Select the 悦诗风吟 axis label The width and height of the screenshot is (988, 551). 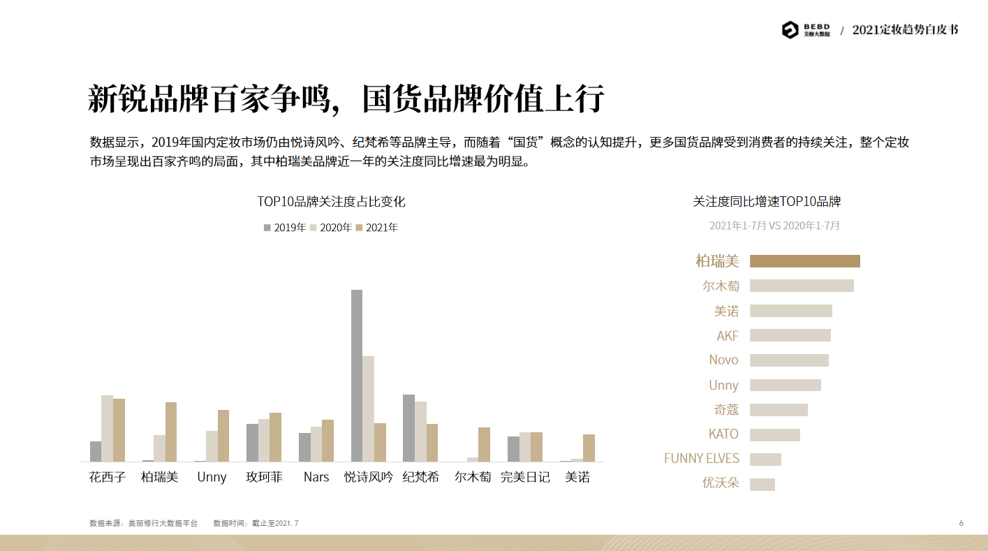(369, 477)
